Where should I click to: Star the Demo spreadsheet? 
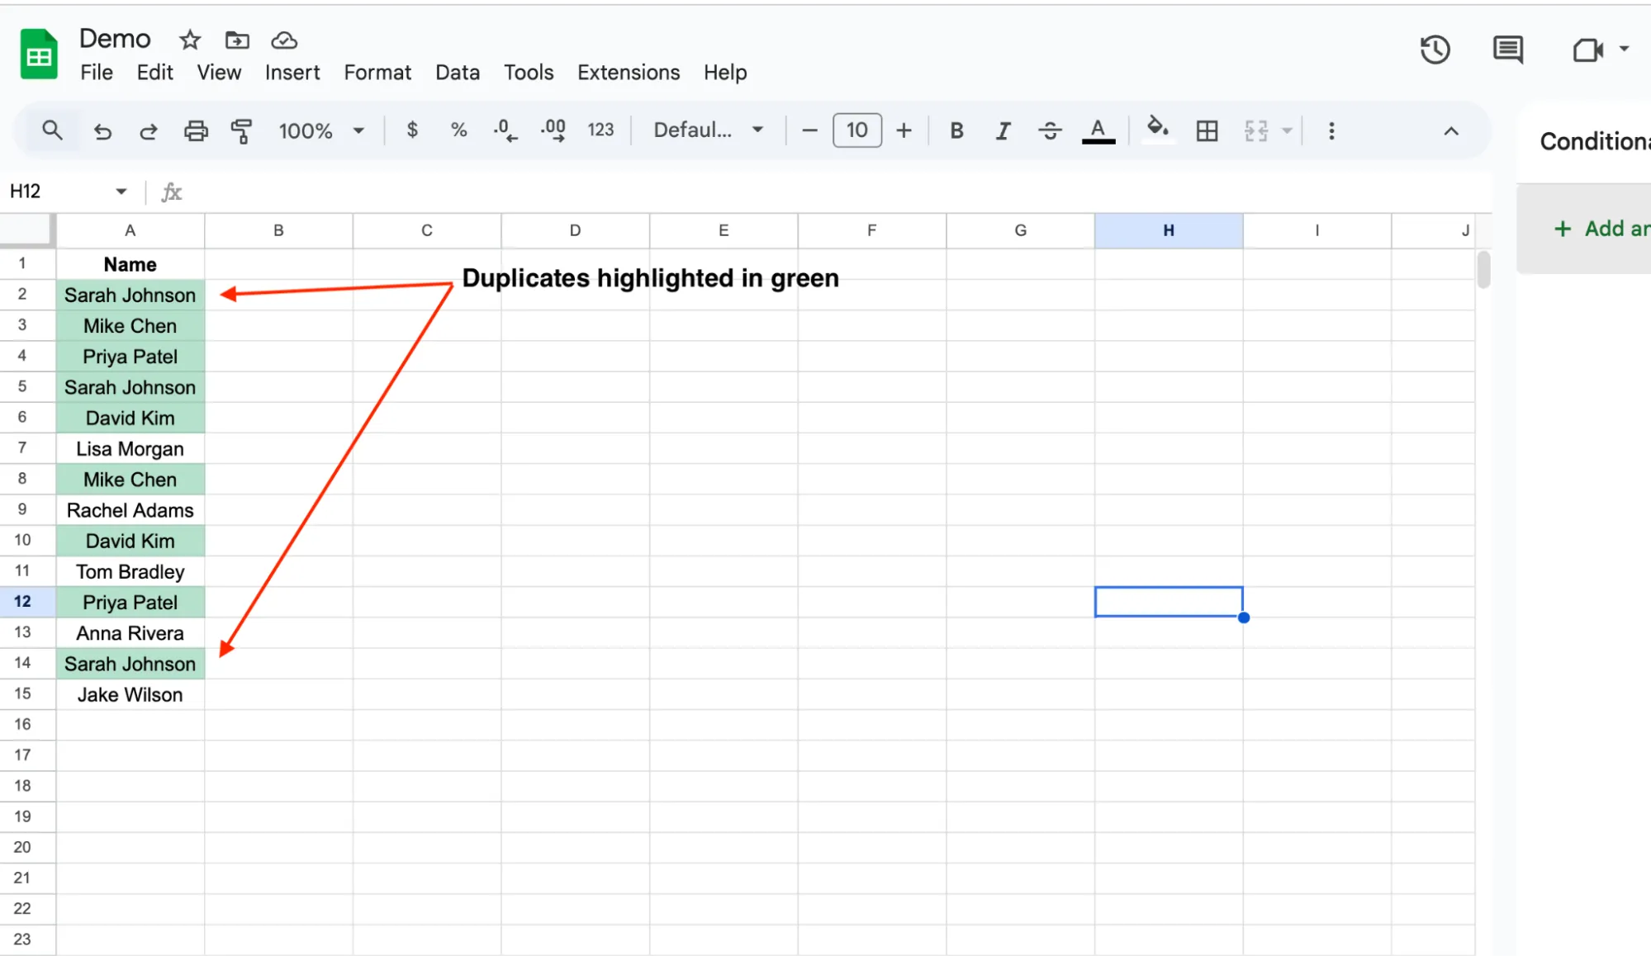(189, 40)
